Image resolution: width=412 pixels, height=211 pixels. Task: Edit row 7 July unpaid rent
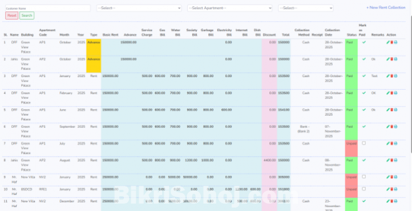coord(388,144)
